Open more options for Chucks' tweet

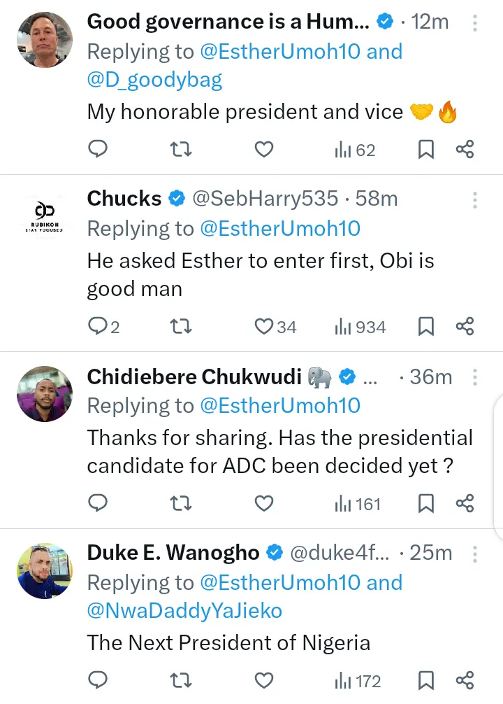pyautogui.click(x=475, y=200)
